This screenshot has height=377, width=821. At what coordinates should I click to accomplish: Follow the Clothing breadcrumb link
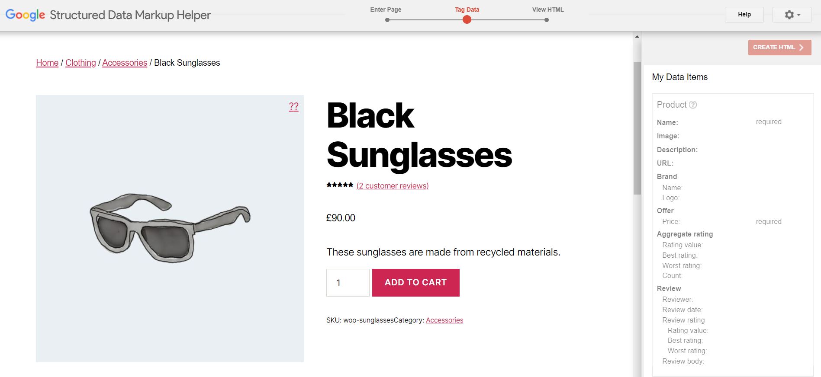point(80,63)
